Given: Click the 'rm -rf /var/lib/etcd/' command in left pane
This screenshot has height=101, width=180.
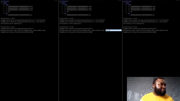Looking at the screenshot, I should 39,20.
